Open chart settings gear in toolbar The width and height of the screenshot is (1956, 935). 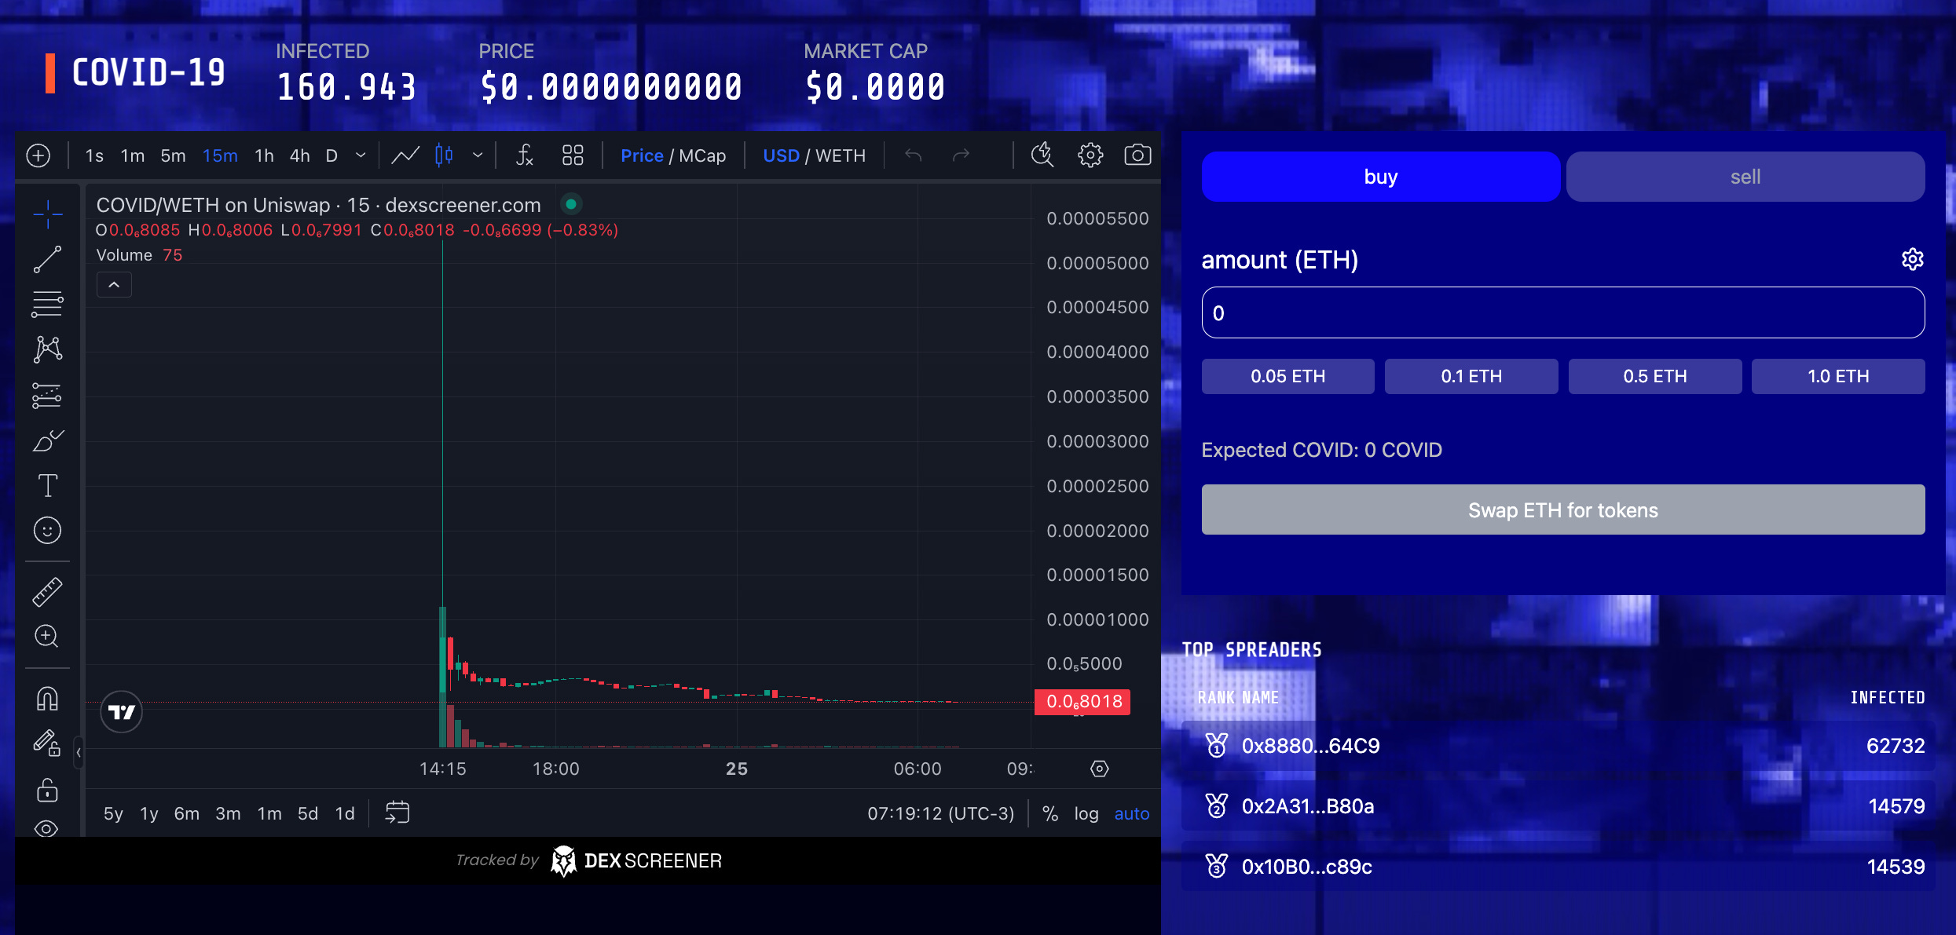coord(1090,155)
